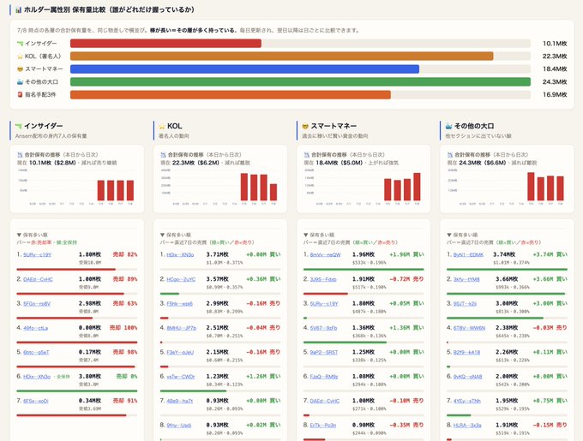Open the KOL rank 3 wallet link holding 2.99M

tap(179, 304)
